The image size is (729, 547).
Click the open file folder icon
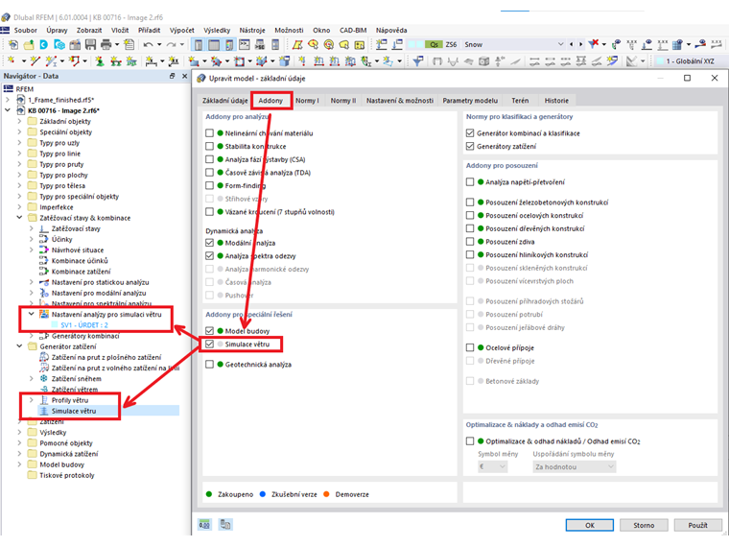point(29,45)
